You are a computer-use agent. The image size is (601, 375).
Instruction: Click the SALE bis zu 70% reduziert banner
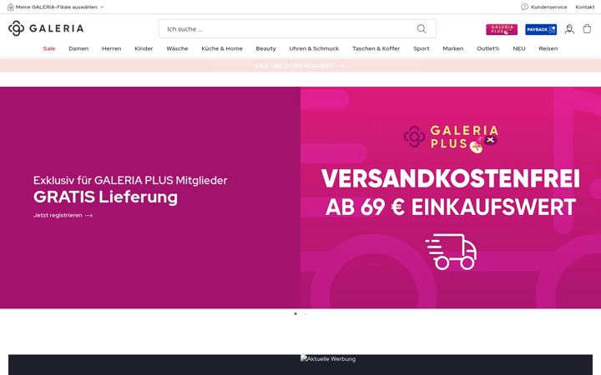300,66
